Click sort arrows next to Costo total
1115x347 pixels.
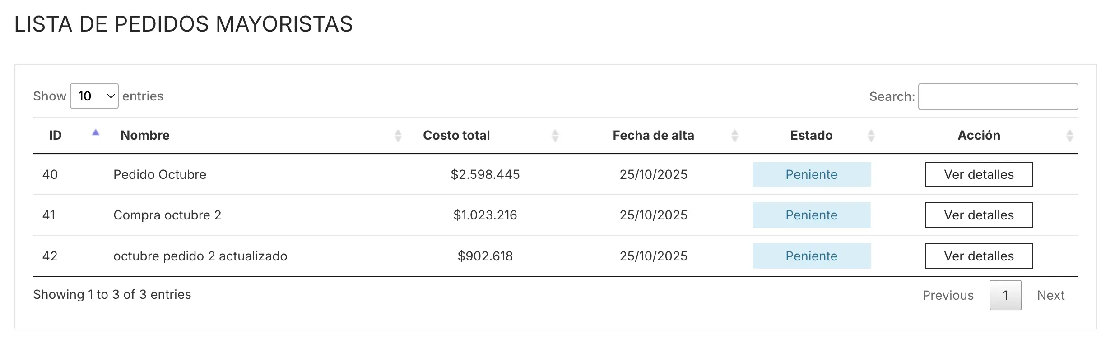[555, 136]
